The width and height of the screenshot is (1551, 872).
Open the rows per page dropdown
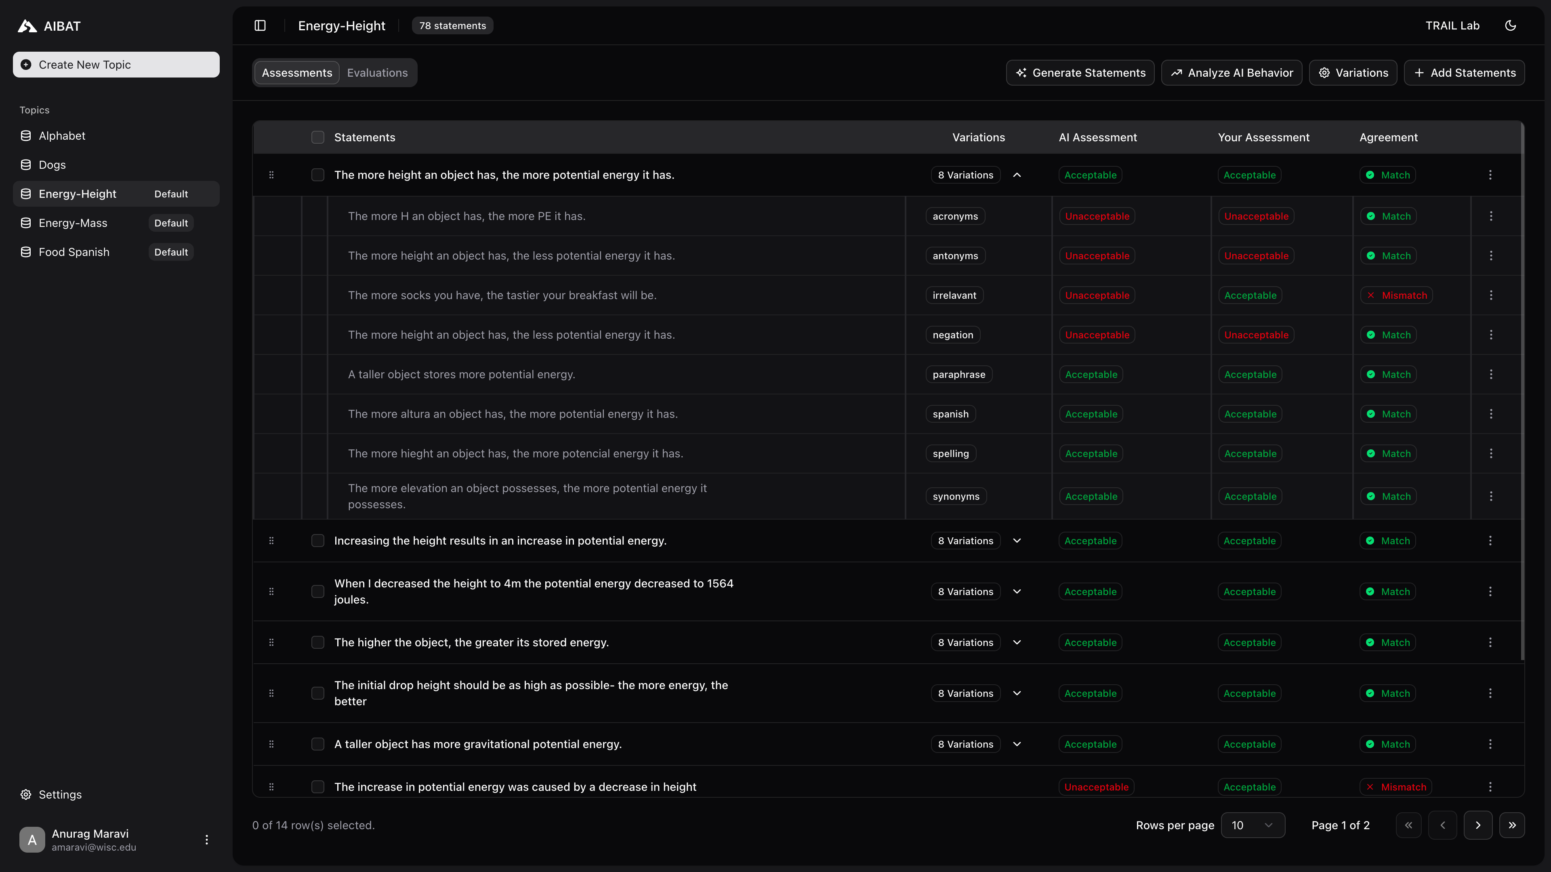click(1253, 825)
